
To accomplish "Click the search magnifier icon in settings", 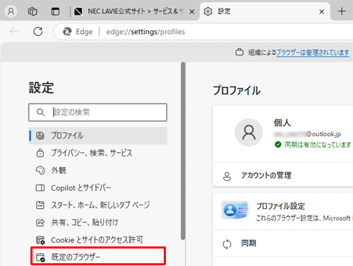I will (x=40, y=112).
